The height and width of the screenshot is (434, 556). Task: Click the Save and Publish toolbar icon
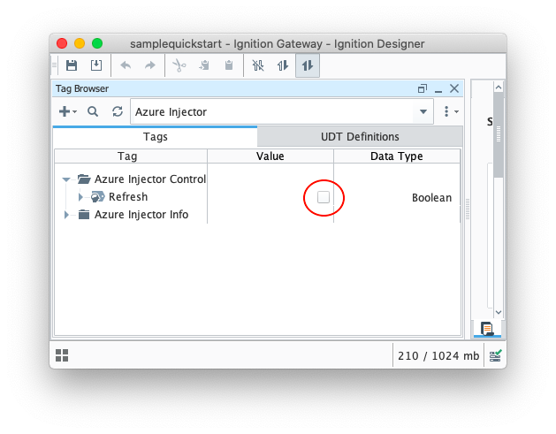click(x=95, y=65)
